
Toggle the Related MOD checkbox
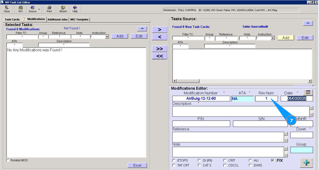coord(8,160)
